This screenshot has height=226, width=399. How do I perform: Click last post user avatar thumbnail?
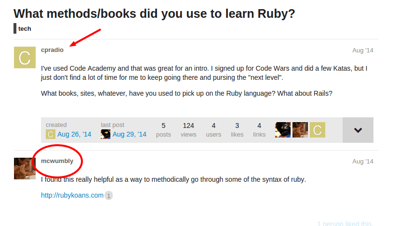click(106, 134)
